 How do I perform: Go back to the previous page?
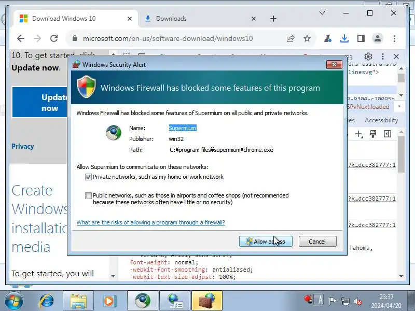pyautogui.click(x=21, y=38)
